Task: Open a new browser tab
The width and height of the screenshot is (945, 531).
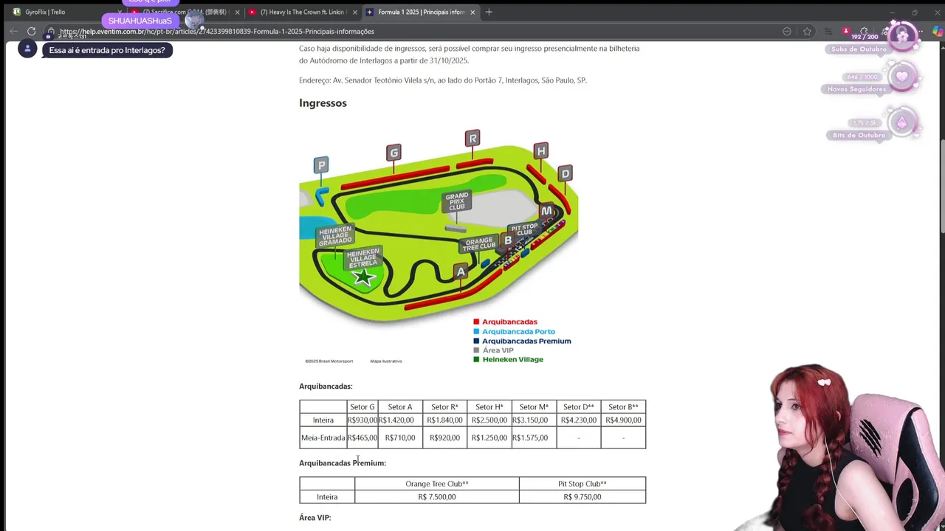Action: (489, 12)
